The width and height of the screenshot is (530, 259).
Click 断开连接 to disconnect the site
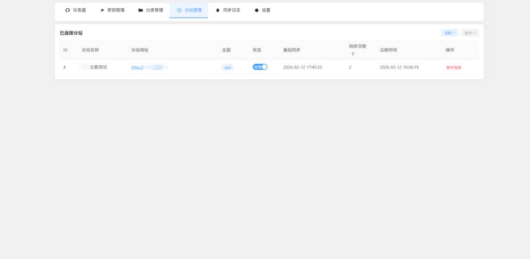[453, 68]
